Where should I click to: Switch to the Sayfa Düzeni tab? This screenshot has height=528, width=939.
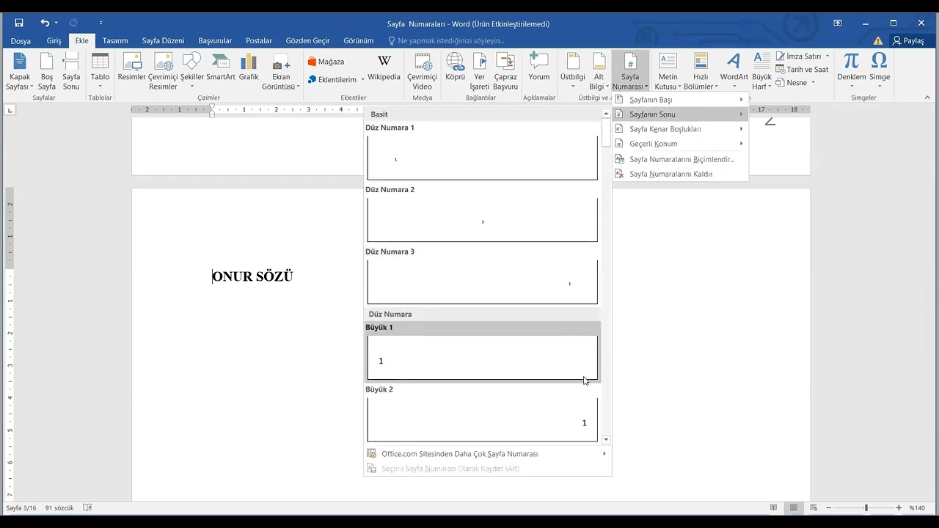(x=163, y=41)
